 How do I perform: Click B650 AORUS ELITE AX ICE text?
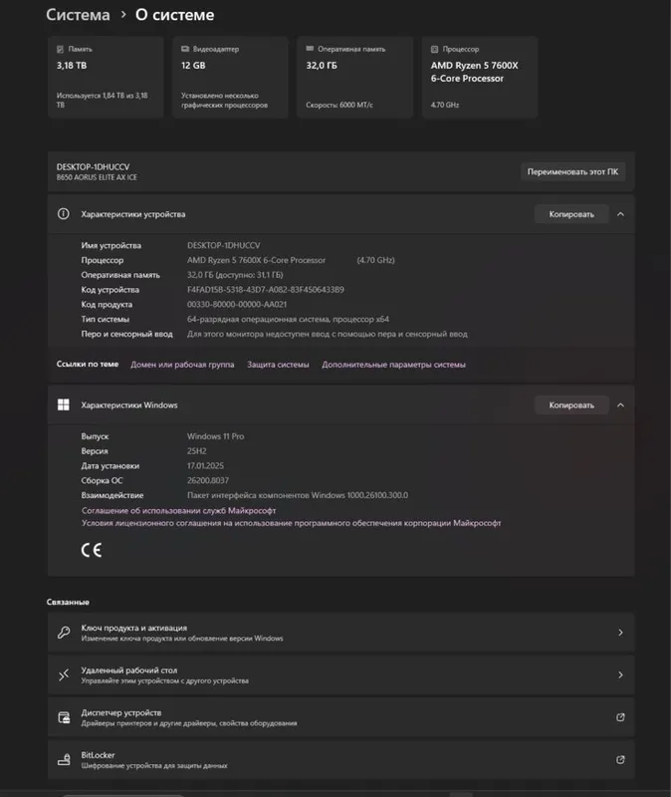97,177
